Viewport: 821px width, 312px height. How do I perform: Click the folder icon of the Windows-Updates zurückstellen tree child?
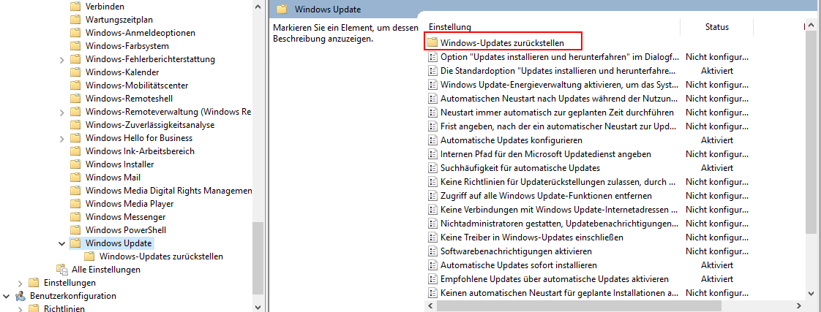point(89,256)
